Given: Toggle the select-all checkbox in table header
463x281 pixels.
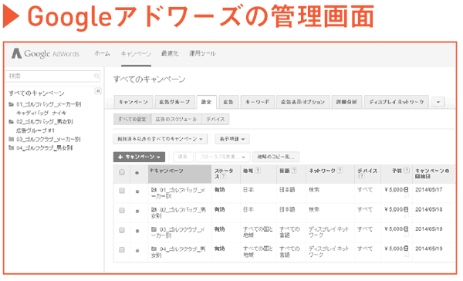Looking at the screenshot, I should point(122,172).
